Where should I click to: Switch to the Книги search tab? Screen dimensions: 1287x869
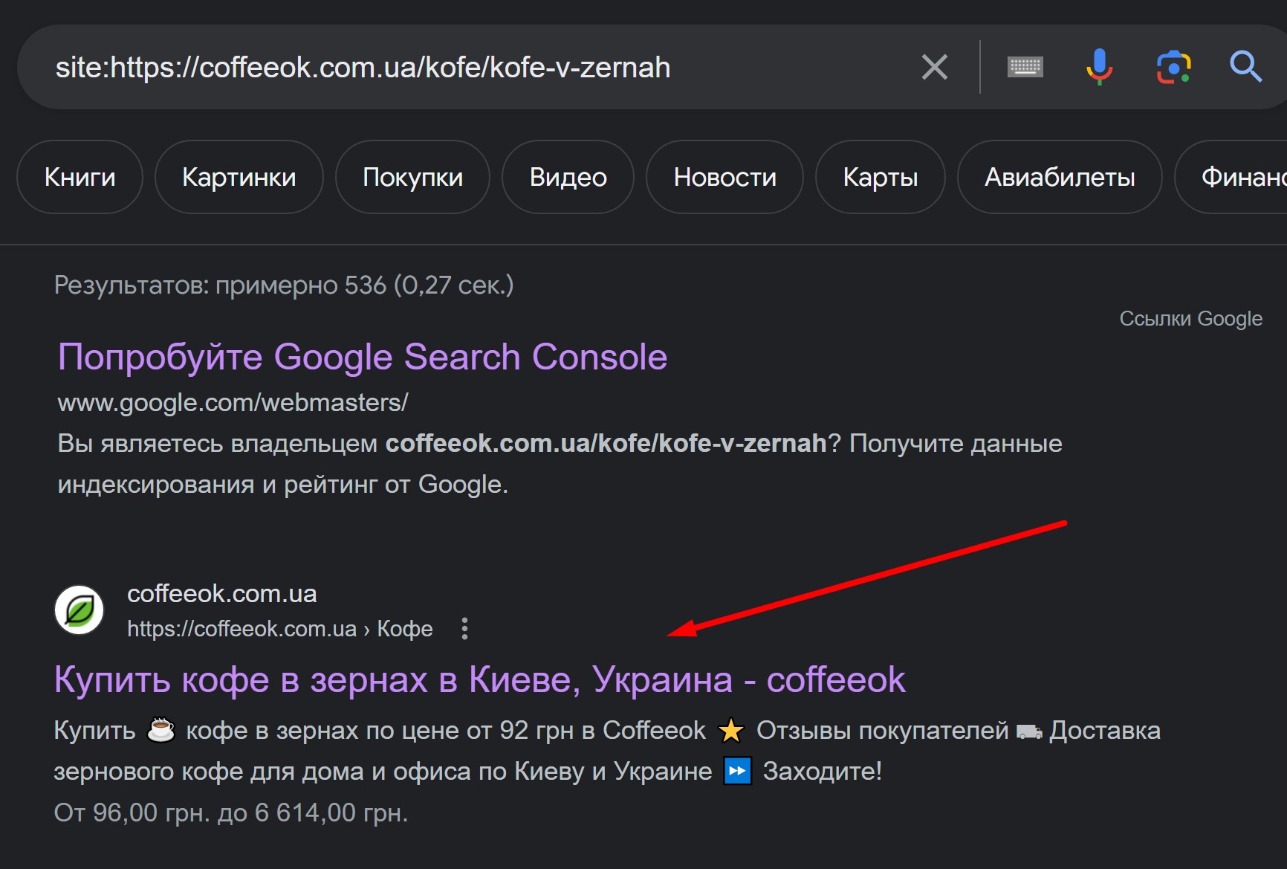click(x=80, y=177)
